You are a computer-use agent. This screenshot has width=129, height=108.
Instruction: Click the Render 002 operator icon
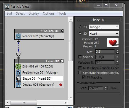18,36
